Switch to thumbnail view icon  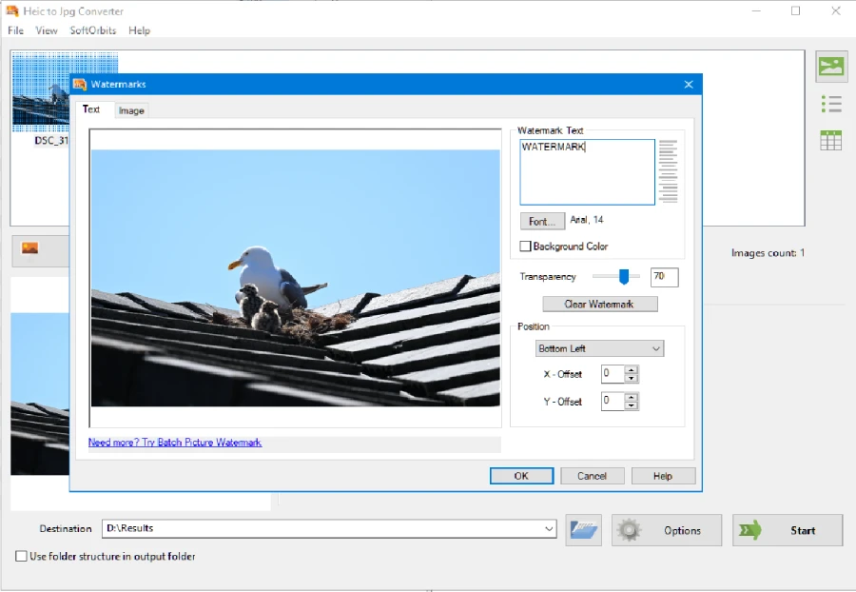click(831, 67)
